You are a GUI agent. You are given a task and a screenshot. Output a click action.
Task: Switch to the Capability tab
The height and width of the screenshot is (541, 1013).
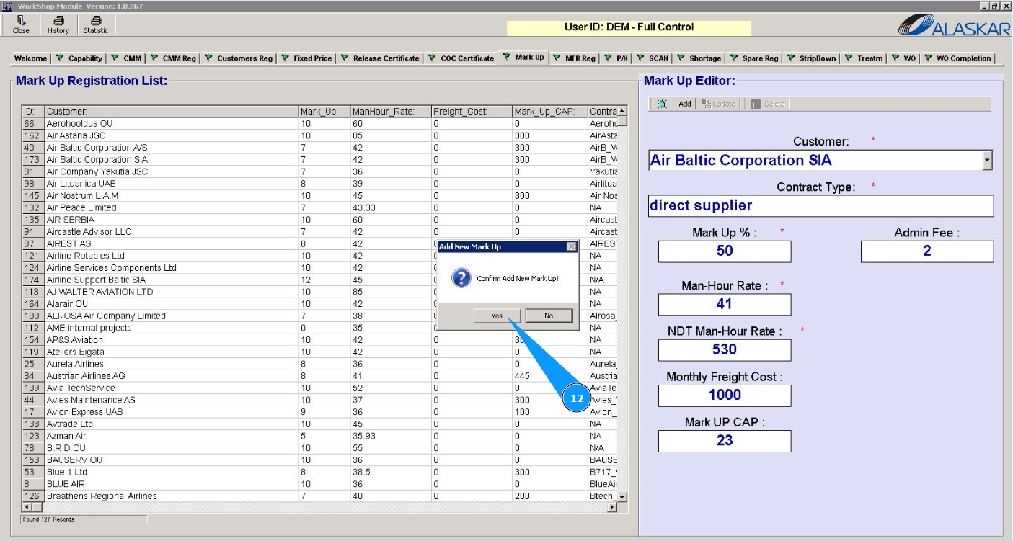79,58
